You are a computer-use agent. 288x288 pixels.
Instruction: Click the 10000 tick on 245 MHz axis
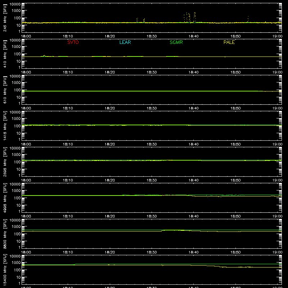(x=15, y=4)
